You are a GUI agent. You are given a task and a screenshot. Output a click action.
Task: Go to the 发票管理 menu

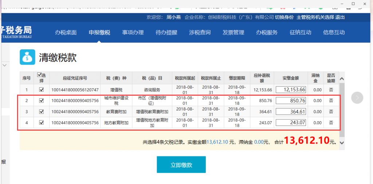(x=233, y=32)
